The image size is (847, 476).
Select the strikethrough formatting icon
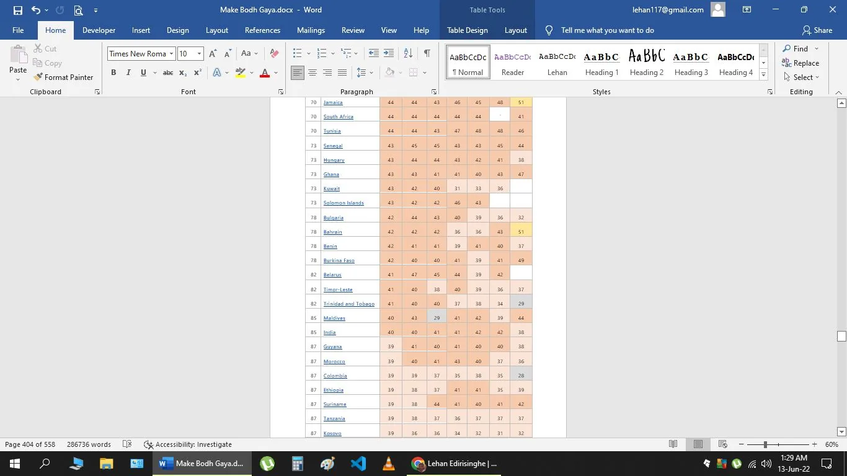167,73
